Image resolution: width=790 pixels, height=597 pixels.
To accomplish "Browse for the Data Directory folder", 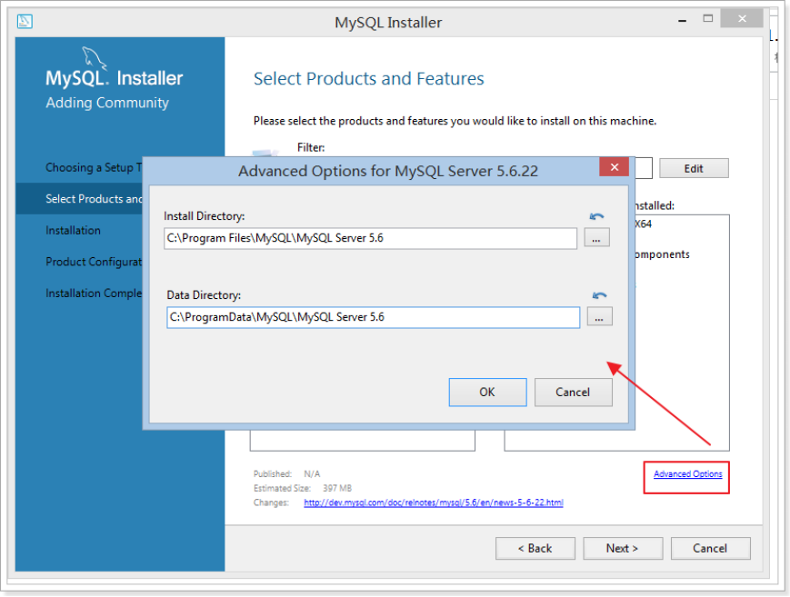I will point(599,317).
